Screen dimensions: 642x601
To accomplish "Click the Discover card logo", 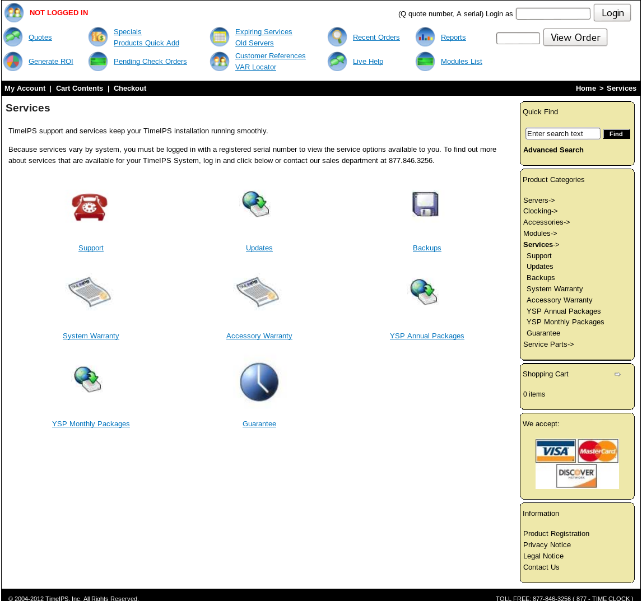I will click(x=576, y=476).
